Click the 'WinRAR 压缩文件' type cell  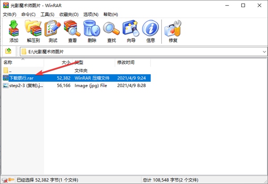(x=92, y=78)
